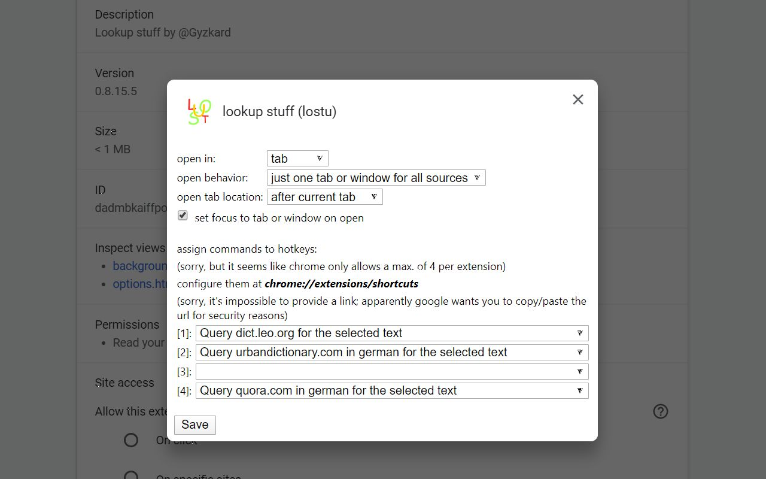Select the 'On click' radio button
This screenshot has height=479, width=766.
[x=131, y=441]
